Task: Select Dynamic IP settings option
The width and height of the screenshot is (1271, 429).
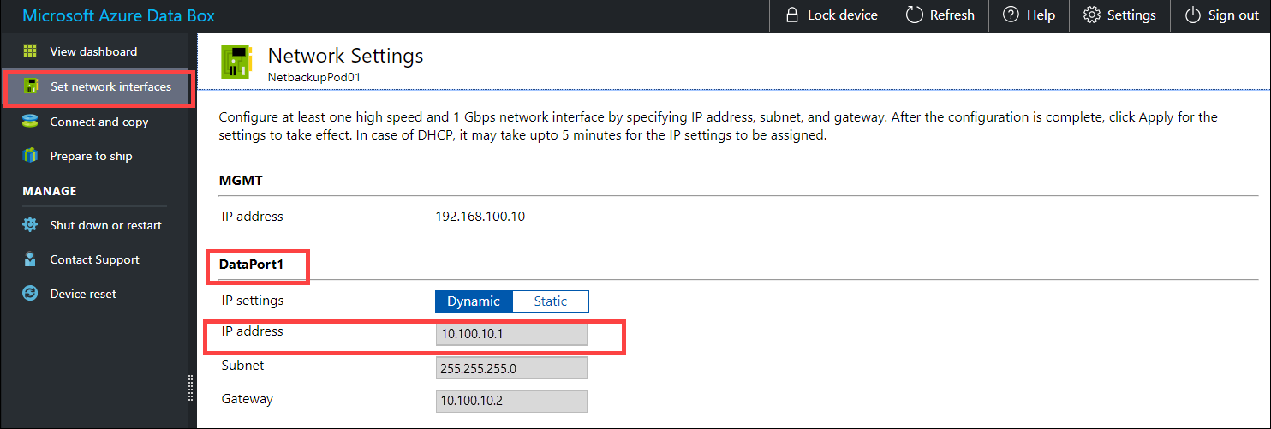Action: point(474,301)
